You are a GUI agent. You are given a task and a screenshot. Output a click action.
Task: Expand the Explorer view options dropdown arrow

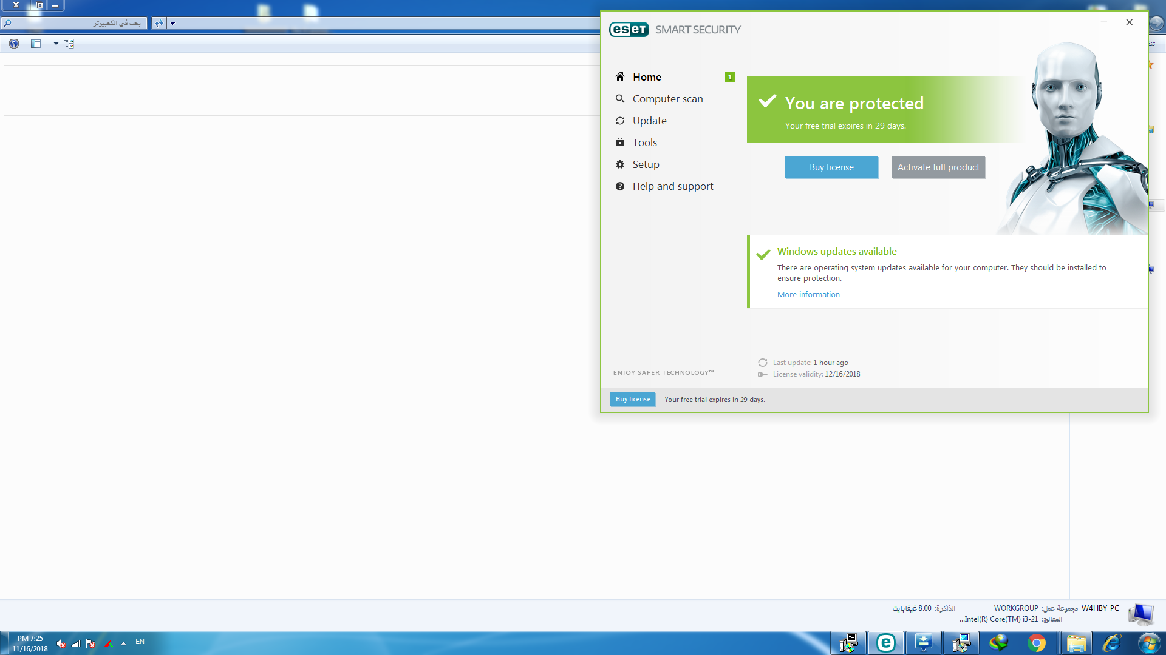click(x=56, y=44)
